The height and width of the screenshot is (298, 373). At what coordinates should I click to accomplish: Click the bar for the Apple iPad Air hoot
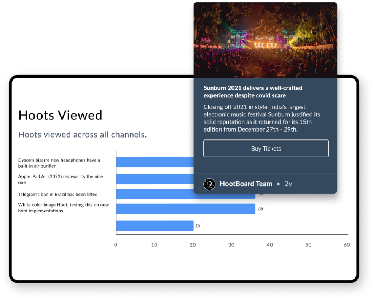coord(155,179)
